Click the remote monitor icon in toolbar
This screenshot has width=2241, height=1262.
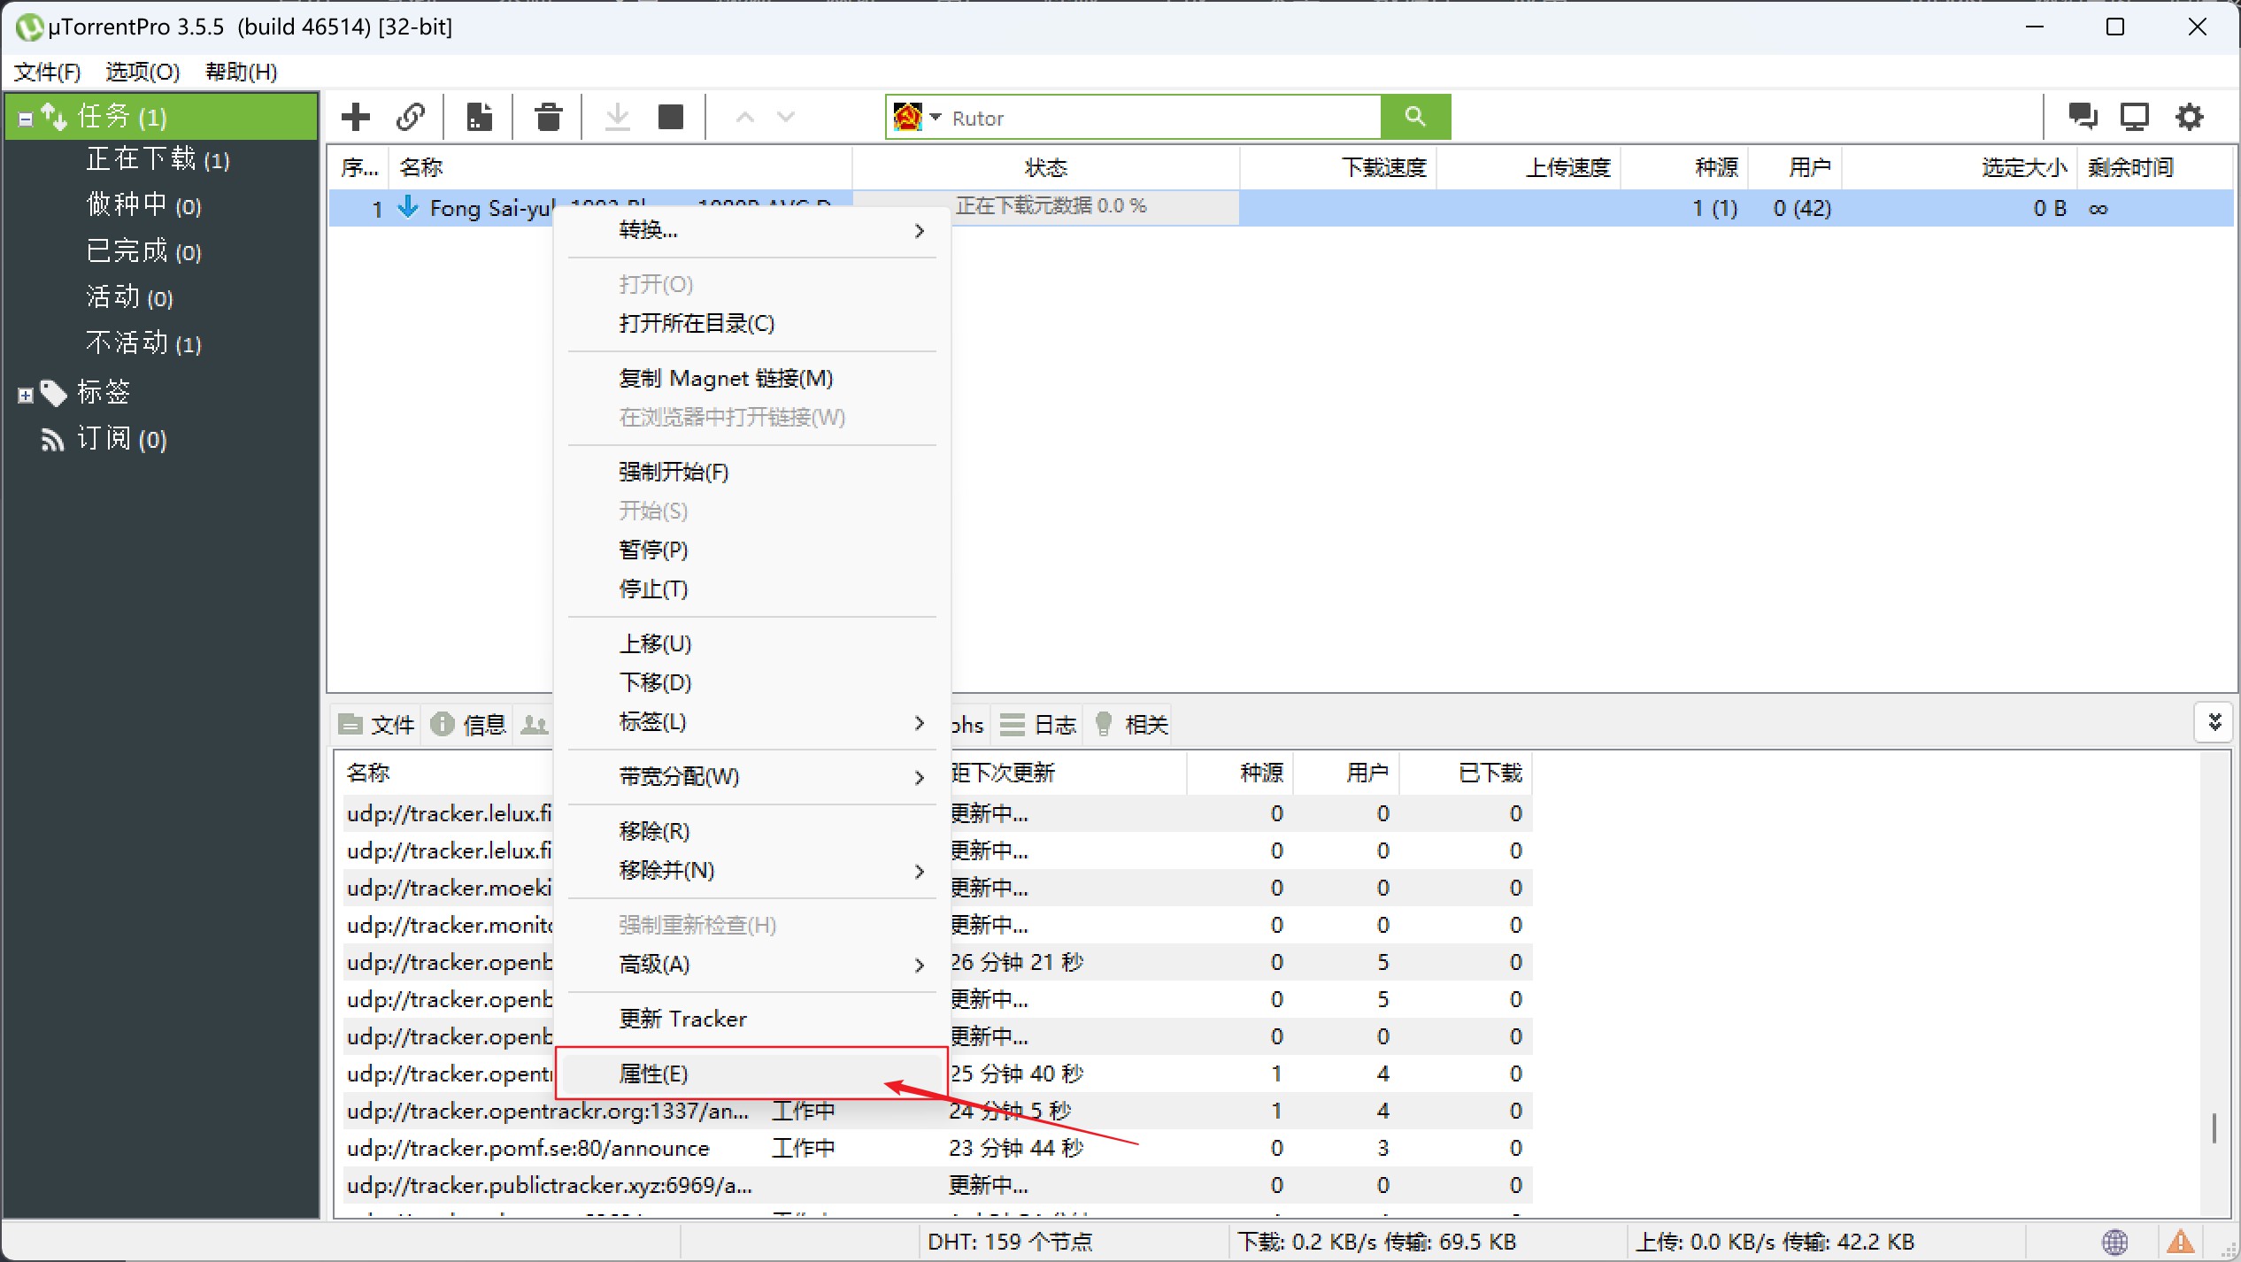(2135, 117)
